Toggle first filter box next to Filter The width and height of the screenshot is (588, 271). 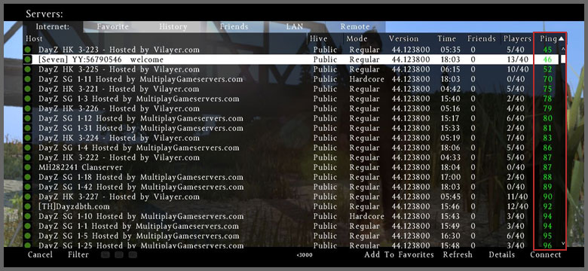click(106, 255)
